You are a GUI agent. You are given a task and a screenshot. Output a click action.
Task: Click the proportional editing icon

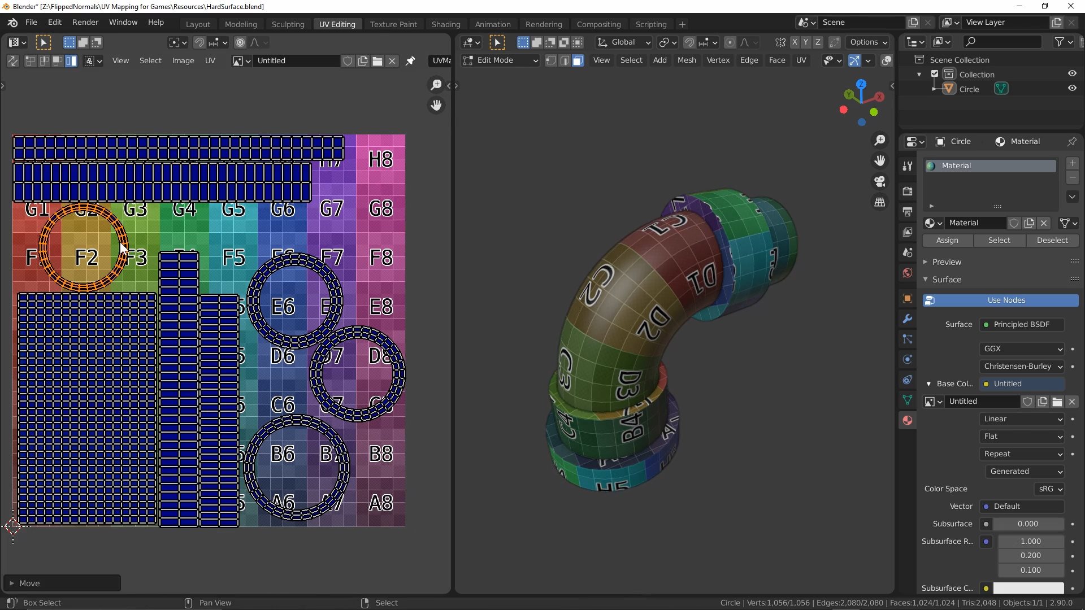click(241, 42)
